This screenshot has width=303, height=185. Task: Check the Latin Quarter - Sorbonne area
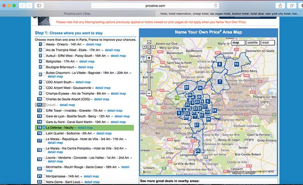point(44,133)
